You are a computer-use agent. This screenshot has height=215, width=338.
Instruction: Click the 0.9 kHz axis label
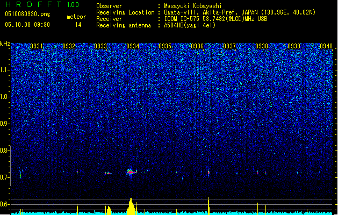(5, 124)
